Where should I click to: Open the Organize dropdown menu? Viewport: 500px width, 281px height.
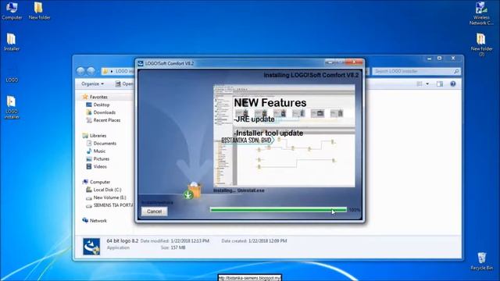[x=92, y=84]
